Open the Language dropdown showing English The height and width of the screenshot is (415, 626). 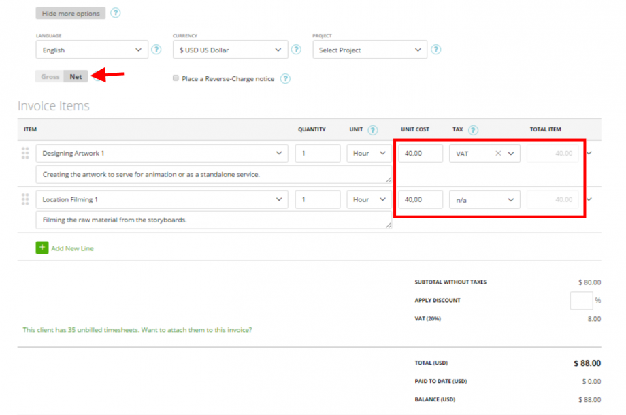(92, 50)
